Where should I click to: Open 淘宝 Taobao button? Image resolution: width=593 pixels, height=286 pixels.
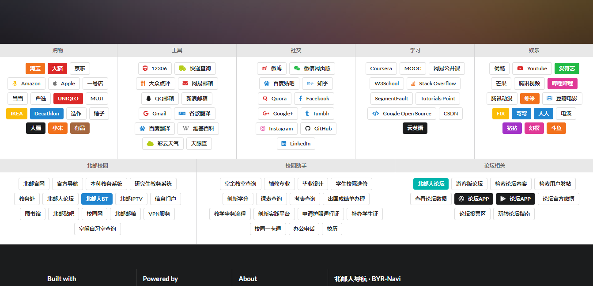point(35,69)
